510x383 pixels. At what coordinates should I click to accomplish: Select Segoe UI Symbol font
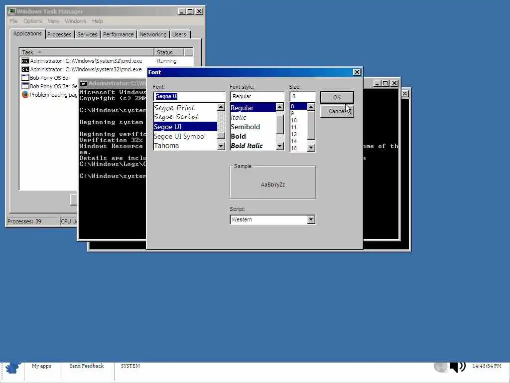tap(185, 136)
